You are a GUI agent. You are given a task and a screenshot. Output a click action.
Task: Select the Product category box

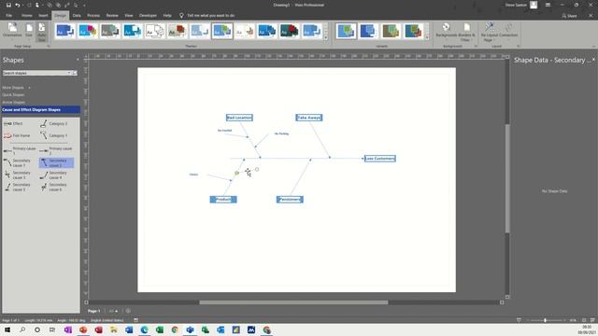pyautogui.click(x=223, y=200)
